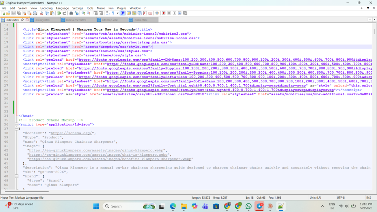The image size is (377, 212).
Task: Click the plus button in menu bar
Action: (x=362, y=8)
